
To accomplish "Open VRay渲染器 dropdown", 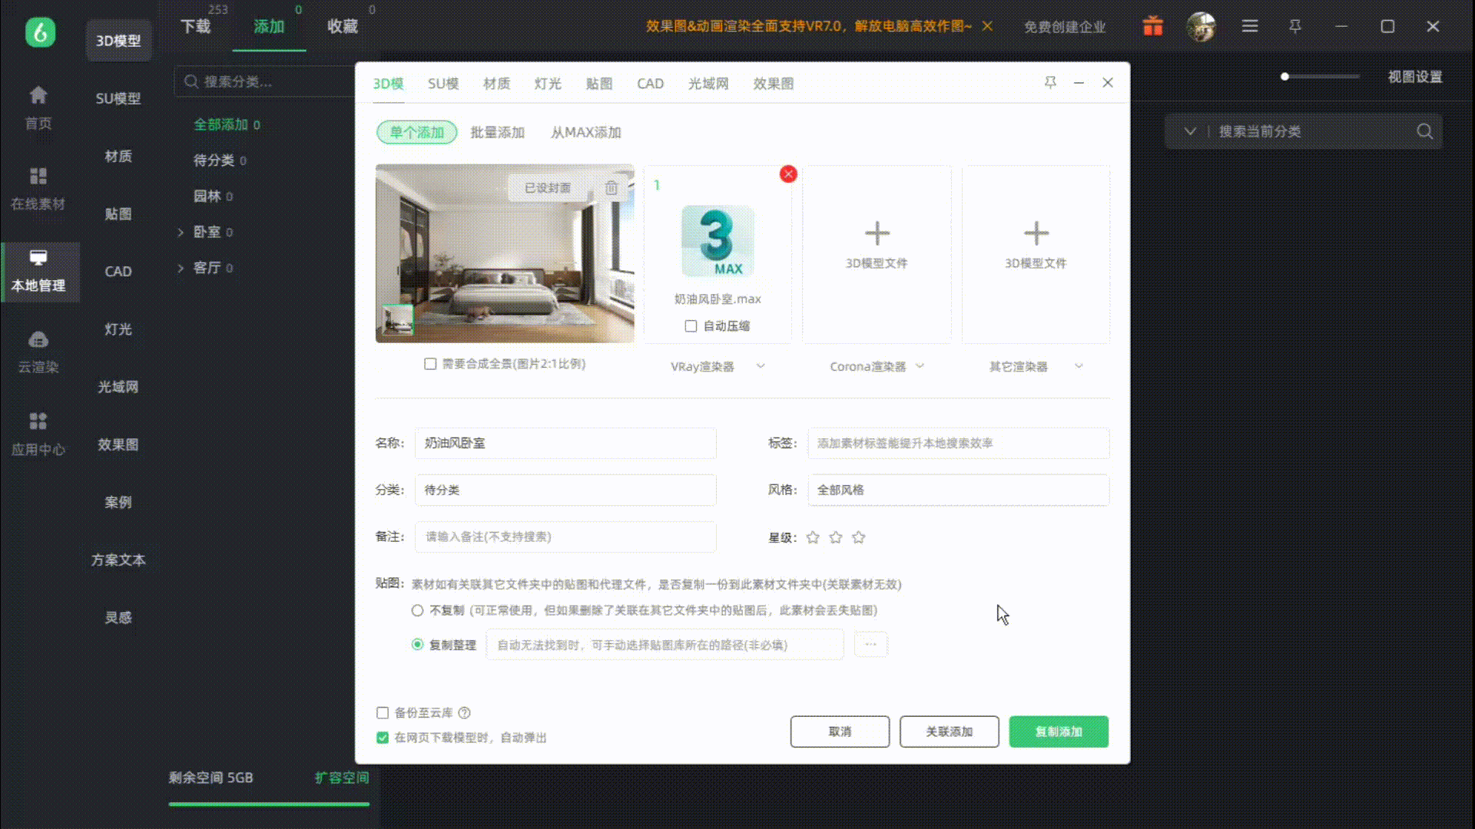I will click(718, 366).
